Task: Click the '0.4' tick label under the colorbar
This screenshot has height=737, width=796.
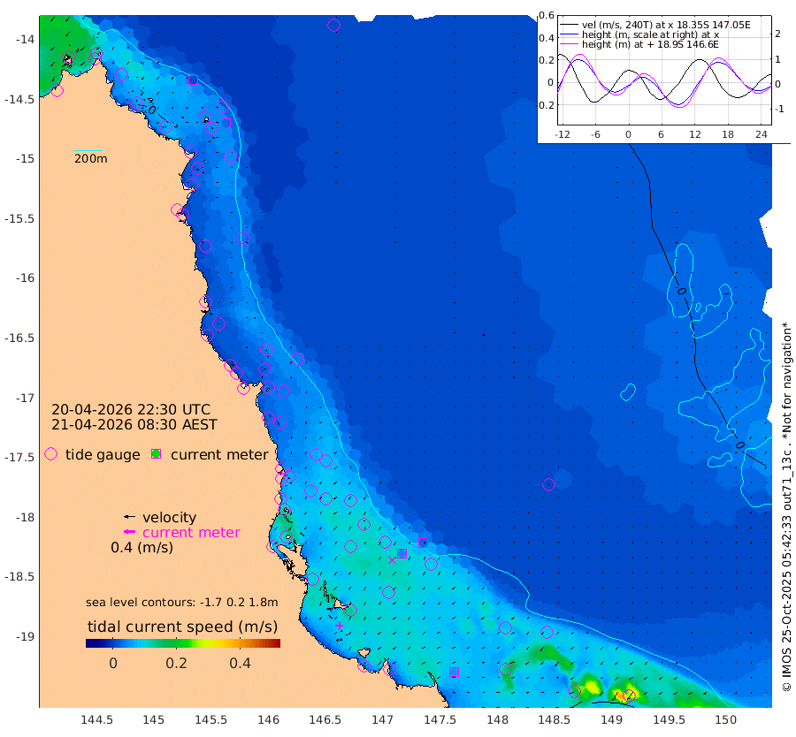Action: 240,663
